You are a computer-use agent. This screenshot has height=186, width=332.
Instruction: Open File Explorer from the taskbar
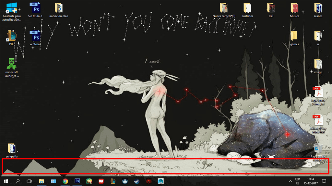(x=41, y=181)
